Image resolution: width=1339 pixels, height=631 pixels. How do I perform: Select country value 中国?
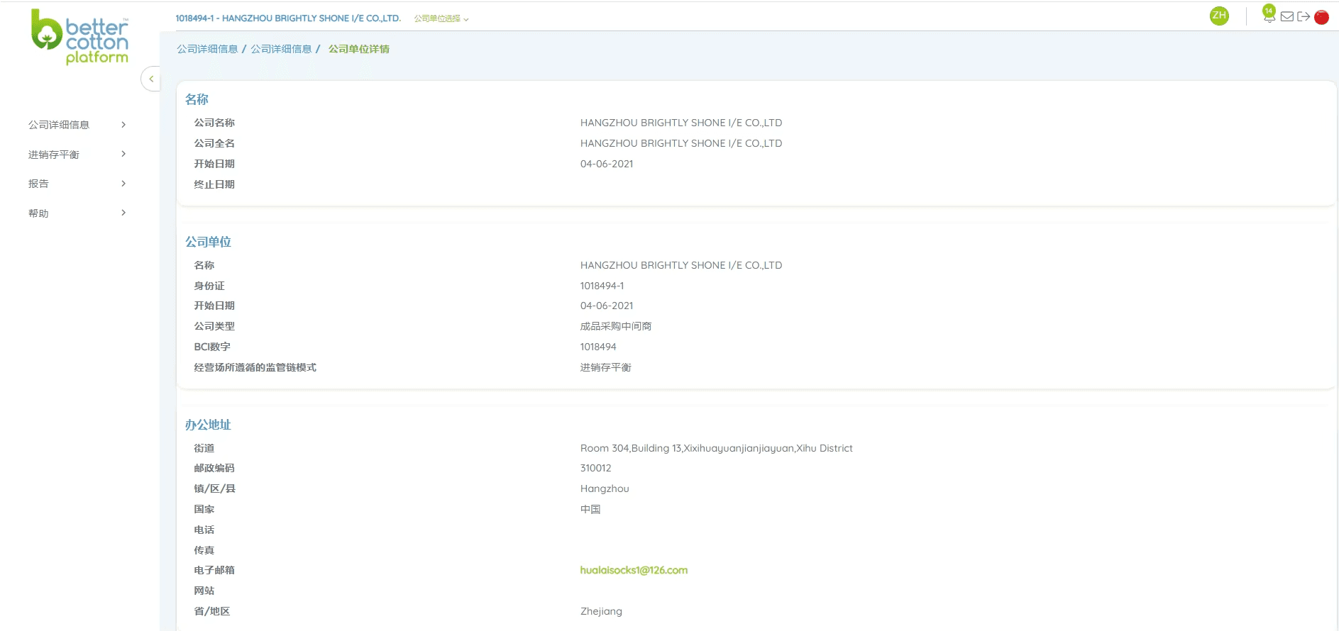point(590,509)
